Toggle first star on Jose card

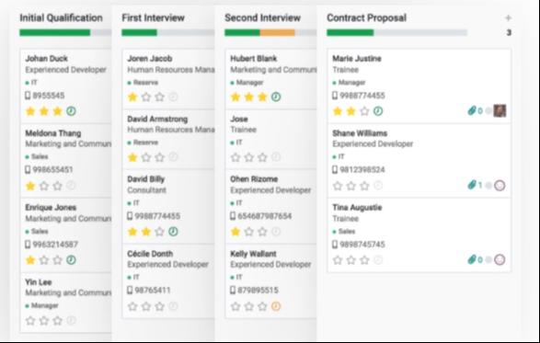236,157
